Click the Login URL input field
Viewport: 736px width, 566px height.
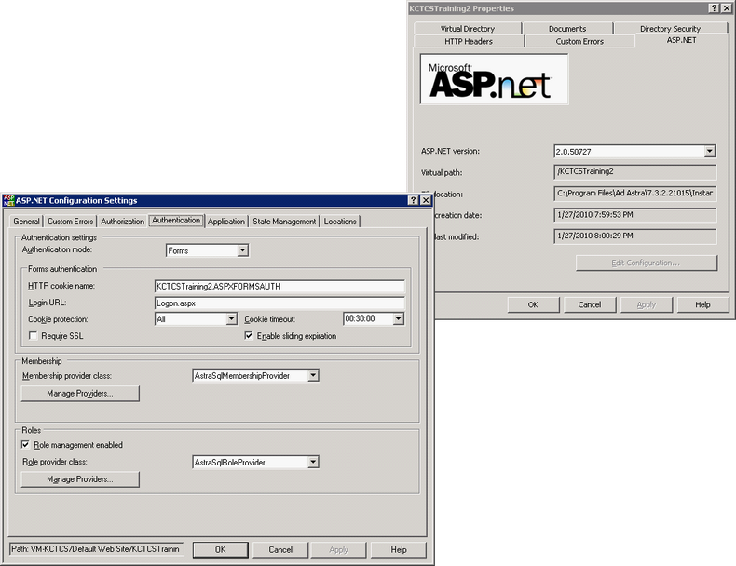point(279,303)
